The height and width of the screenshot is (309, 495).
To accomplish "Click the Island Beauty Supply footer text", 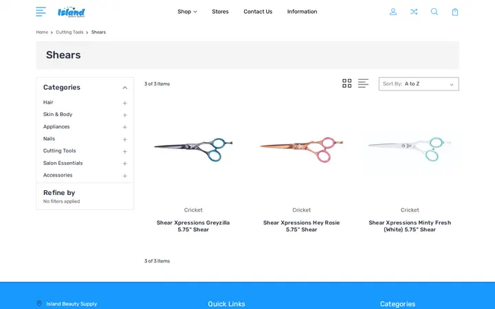I will point(71,304).
